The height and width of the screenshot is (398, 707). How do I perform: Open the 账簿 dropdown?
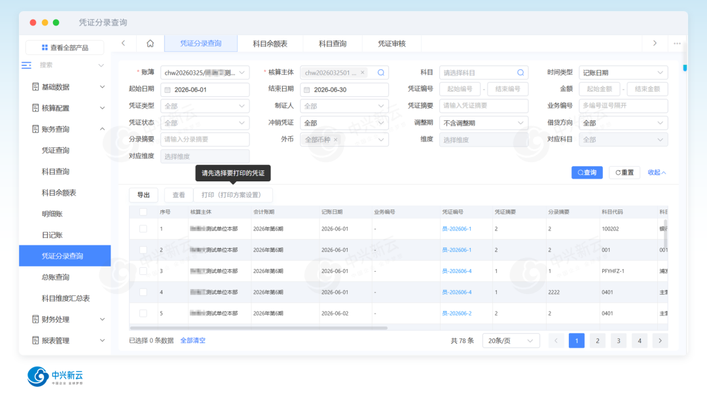coord(205,73)
